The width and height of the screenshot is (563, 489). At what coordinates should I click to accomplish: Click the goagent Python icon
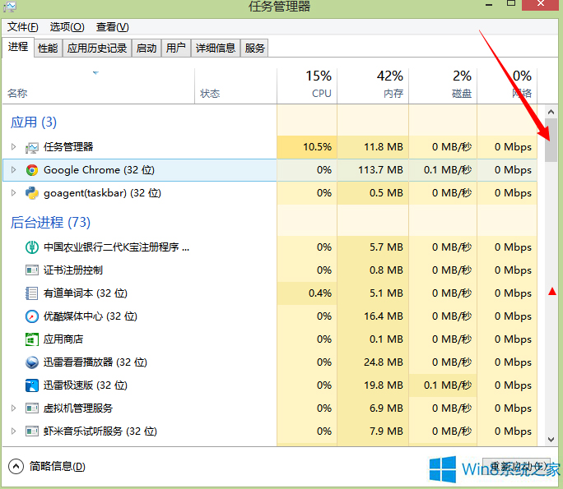(31, 193)
